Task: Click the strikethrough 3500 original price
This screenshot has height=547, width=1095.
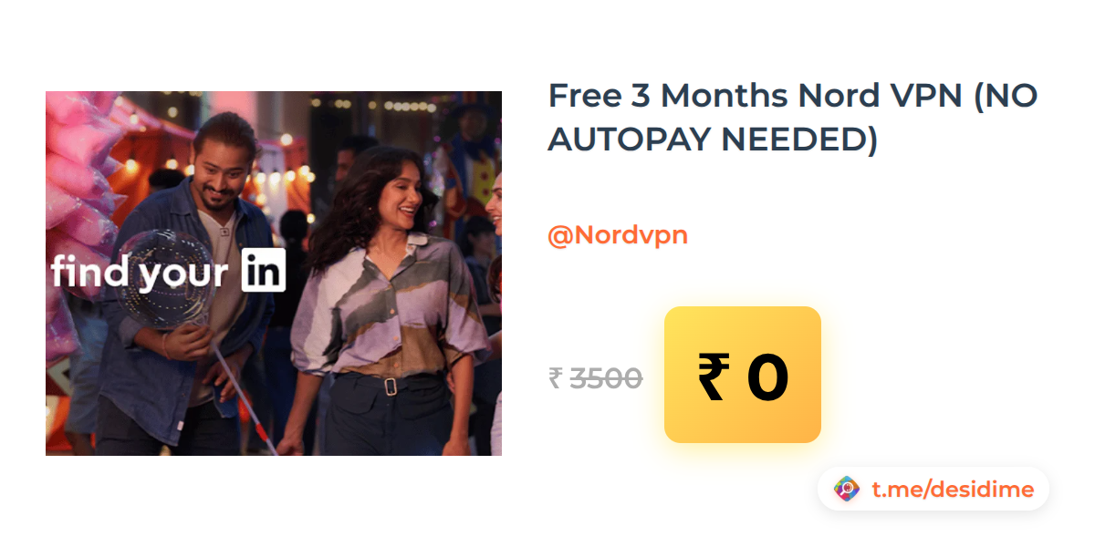Action: [606, 377]
